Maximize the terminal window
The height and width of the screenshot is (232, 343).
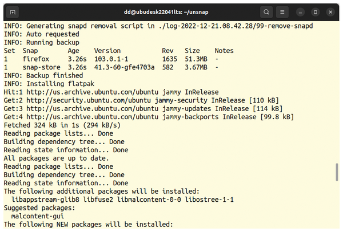tap(316, 12)
